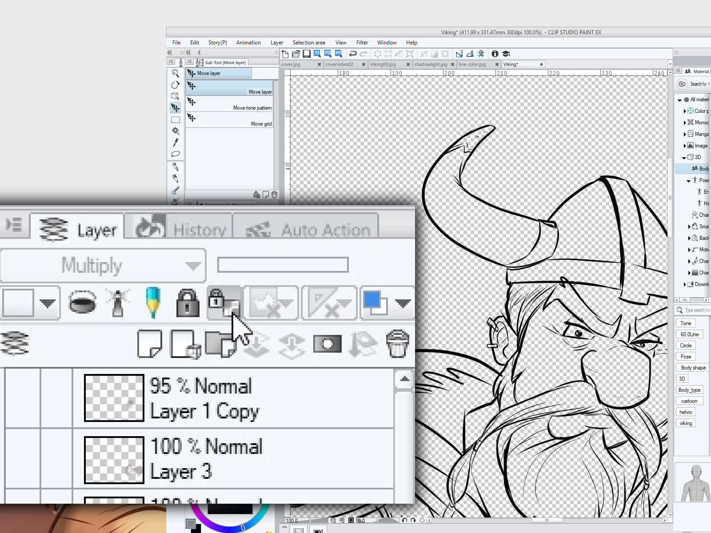
Task: Export using the jpg toolbar icon
Action: [x=317, y=54]
